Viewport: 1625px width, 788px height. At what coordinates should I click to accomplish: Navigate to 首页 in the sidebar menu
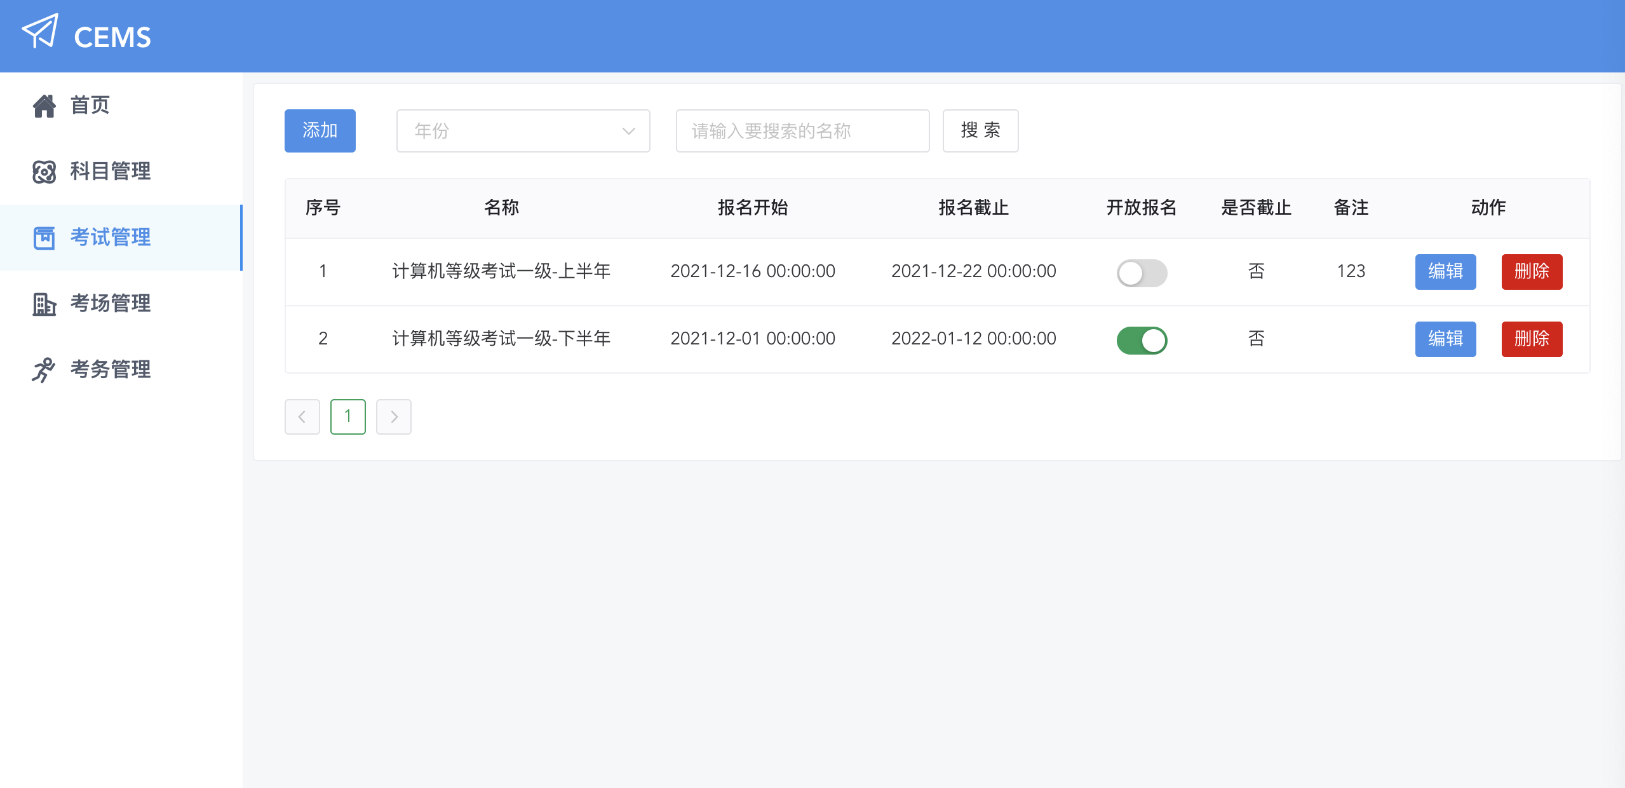coord(89,105)
